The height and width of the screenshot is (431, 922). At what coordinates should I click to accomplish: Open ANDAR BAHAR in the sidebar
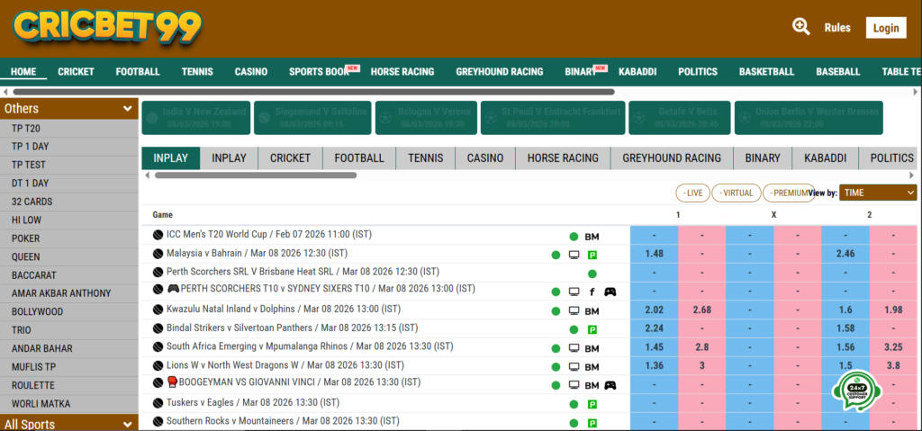tap(68, 348)
